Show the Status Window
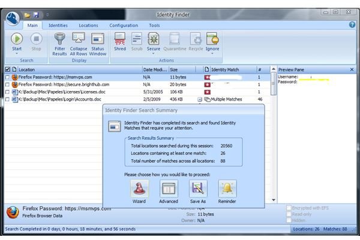 tap(98, 44)
